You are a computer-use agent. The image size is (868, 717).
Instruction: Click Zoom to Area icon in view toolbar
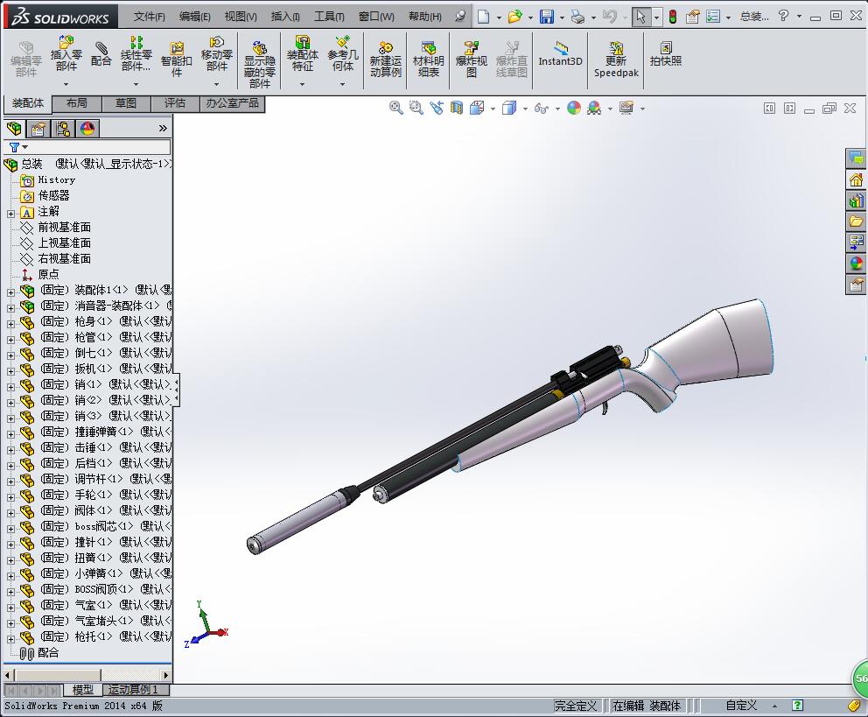(416, 108)
